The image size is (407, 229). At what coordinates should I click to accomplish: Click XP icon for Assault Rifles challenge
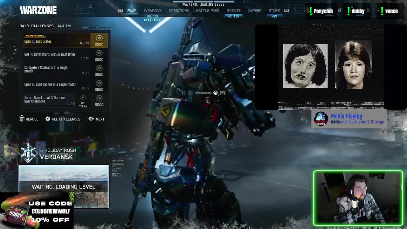point(99,53)
